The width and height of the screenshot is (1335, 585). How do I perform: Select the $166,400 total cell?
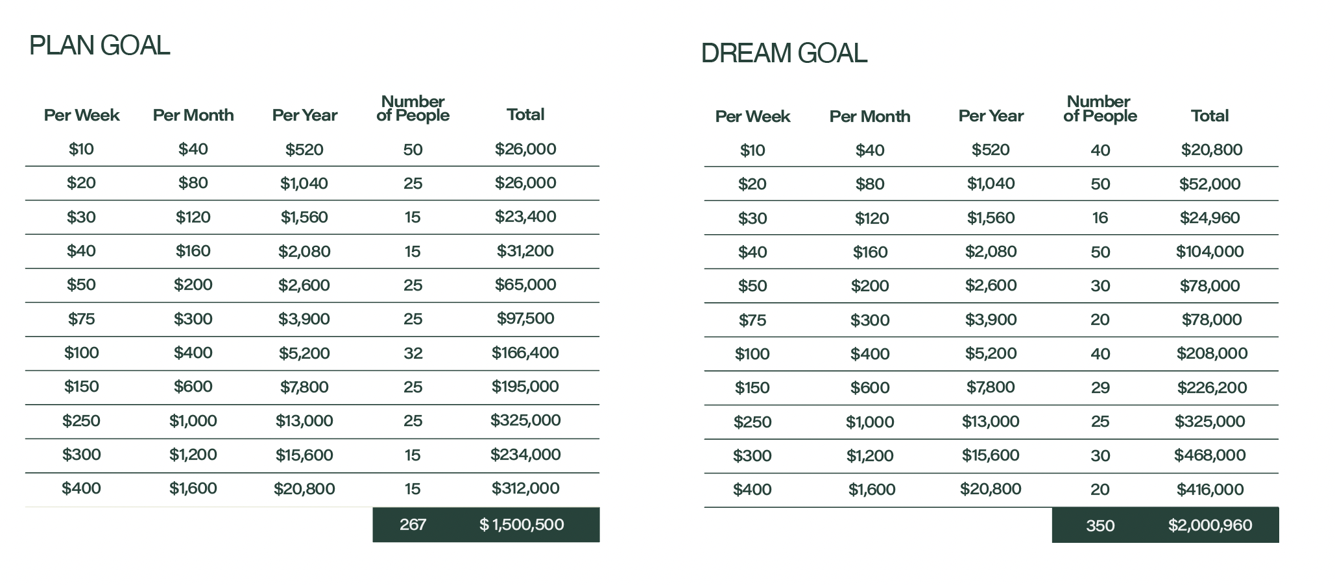(525, 353)
